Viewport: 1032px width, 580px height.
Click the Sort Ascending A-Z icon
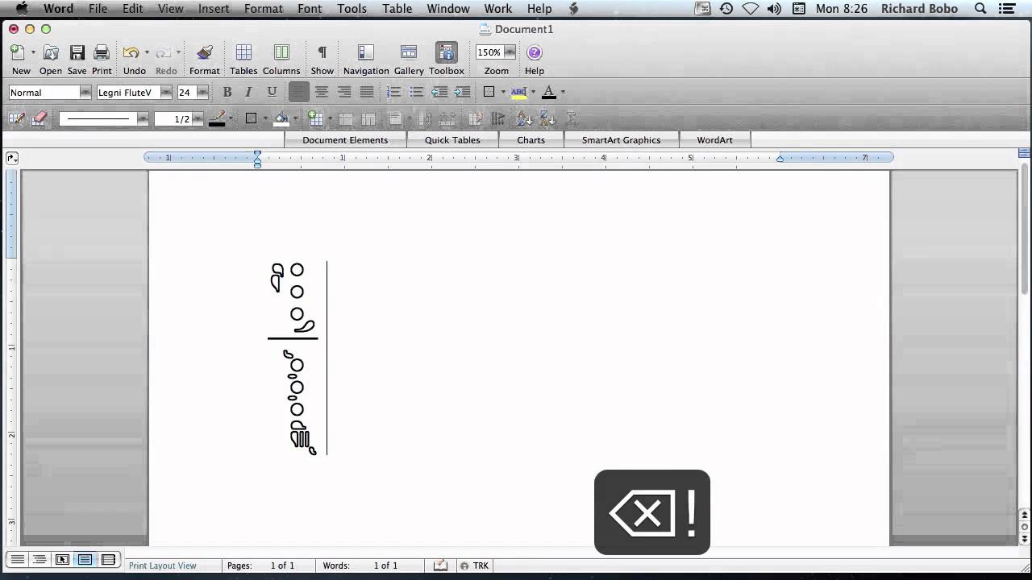[524, 118]
